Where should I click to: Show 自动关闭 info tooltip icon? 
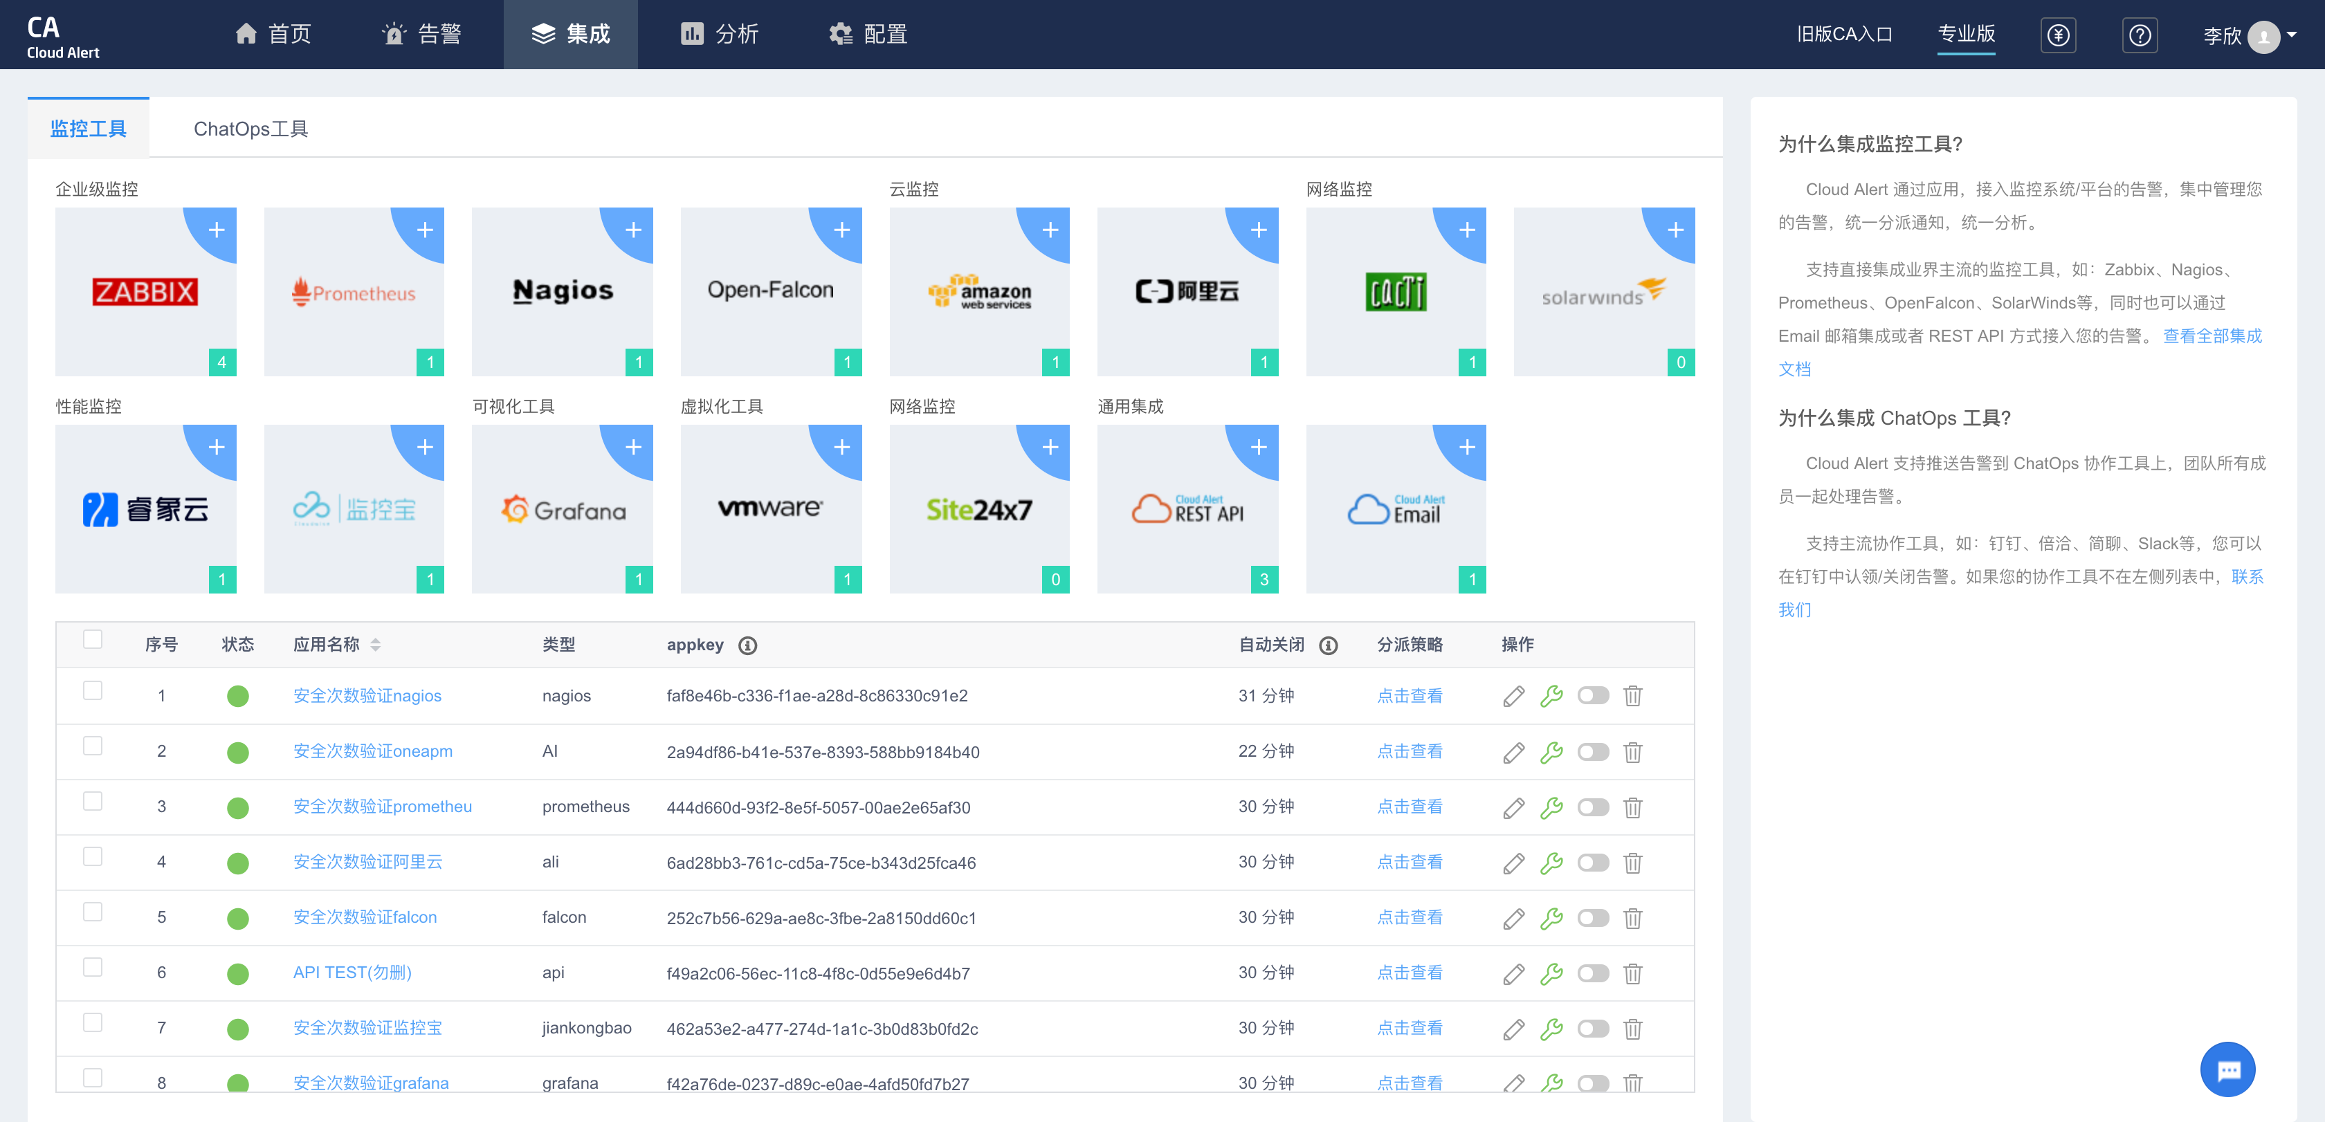(x=1328, y=645)
